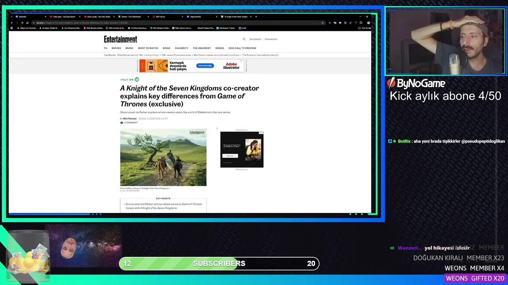Open the What to Watch section
Viewport: 508px width, 285px height.
[x=148, y=48]
